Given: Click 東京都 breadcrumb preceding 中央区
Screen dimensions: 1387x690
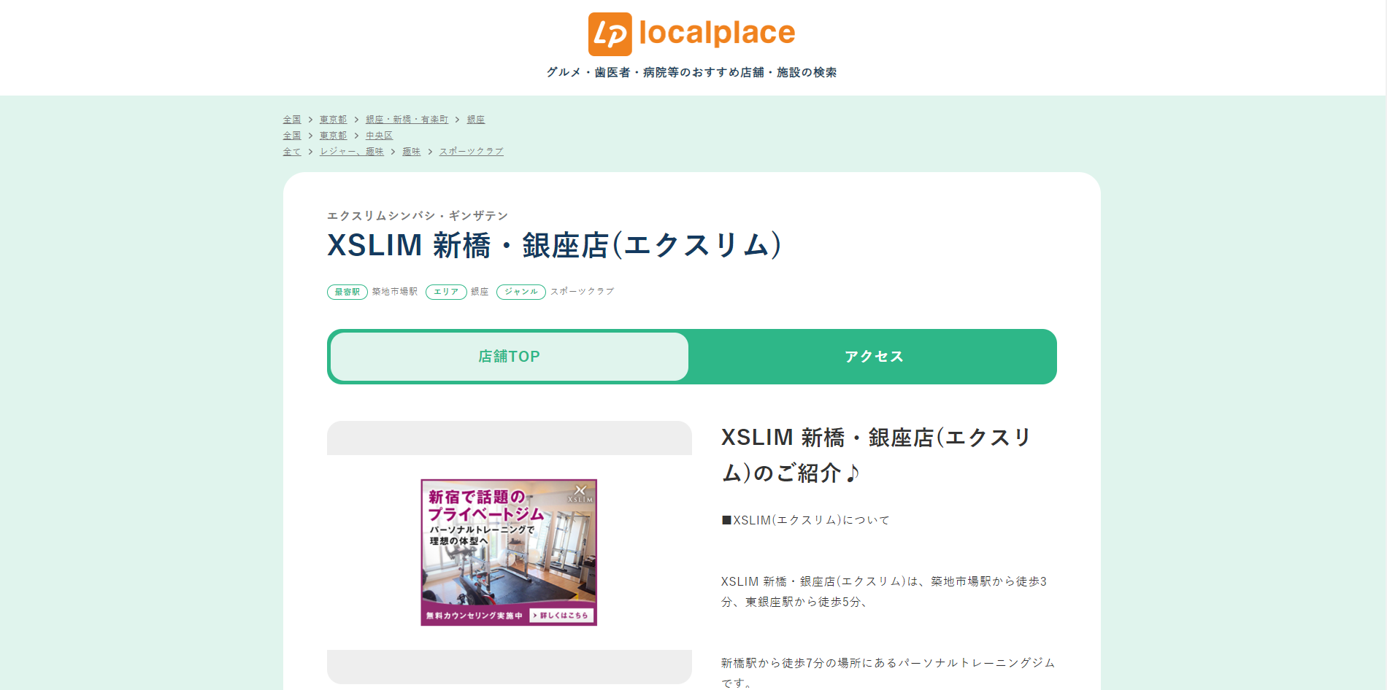Looking at the screenshot, I should tap(333, 136).
